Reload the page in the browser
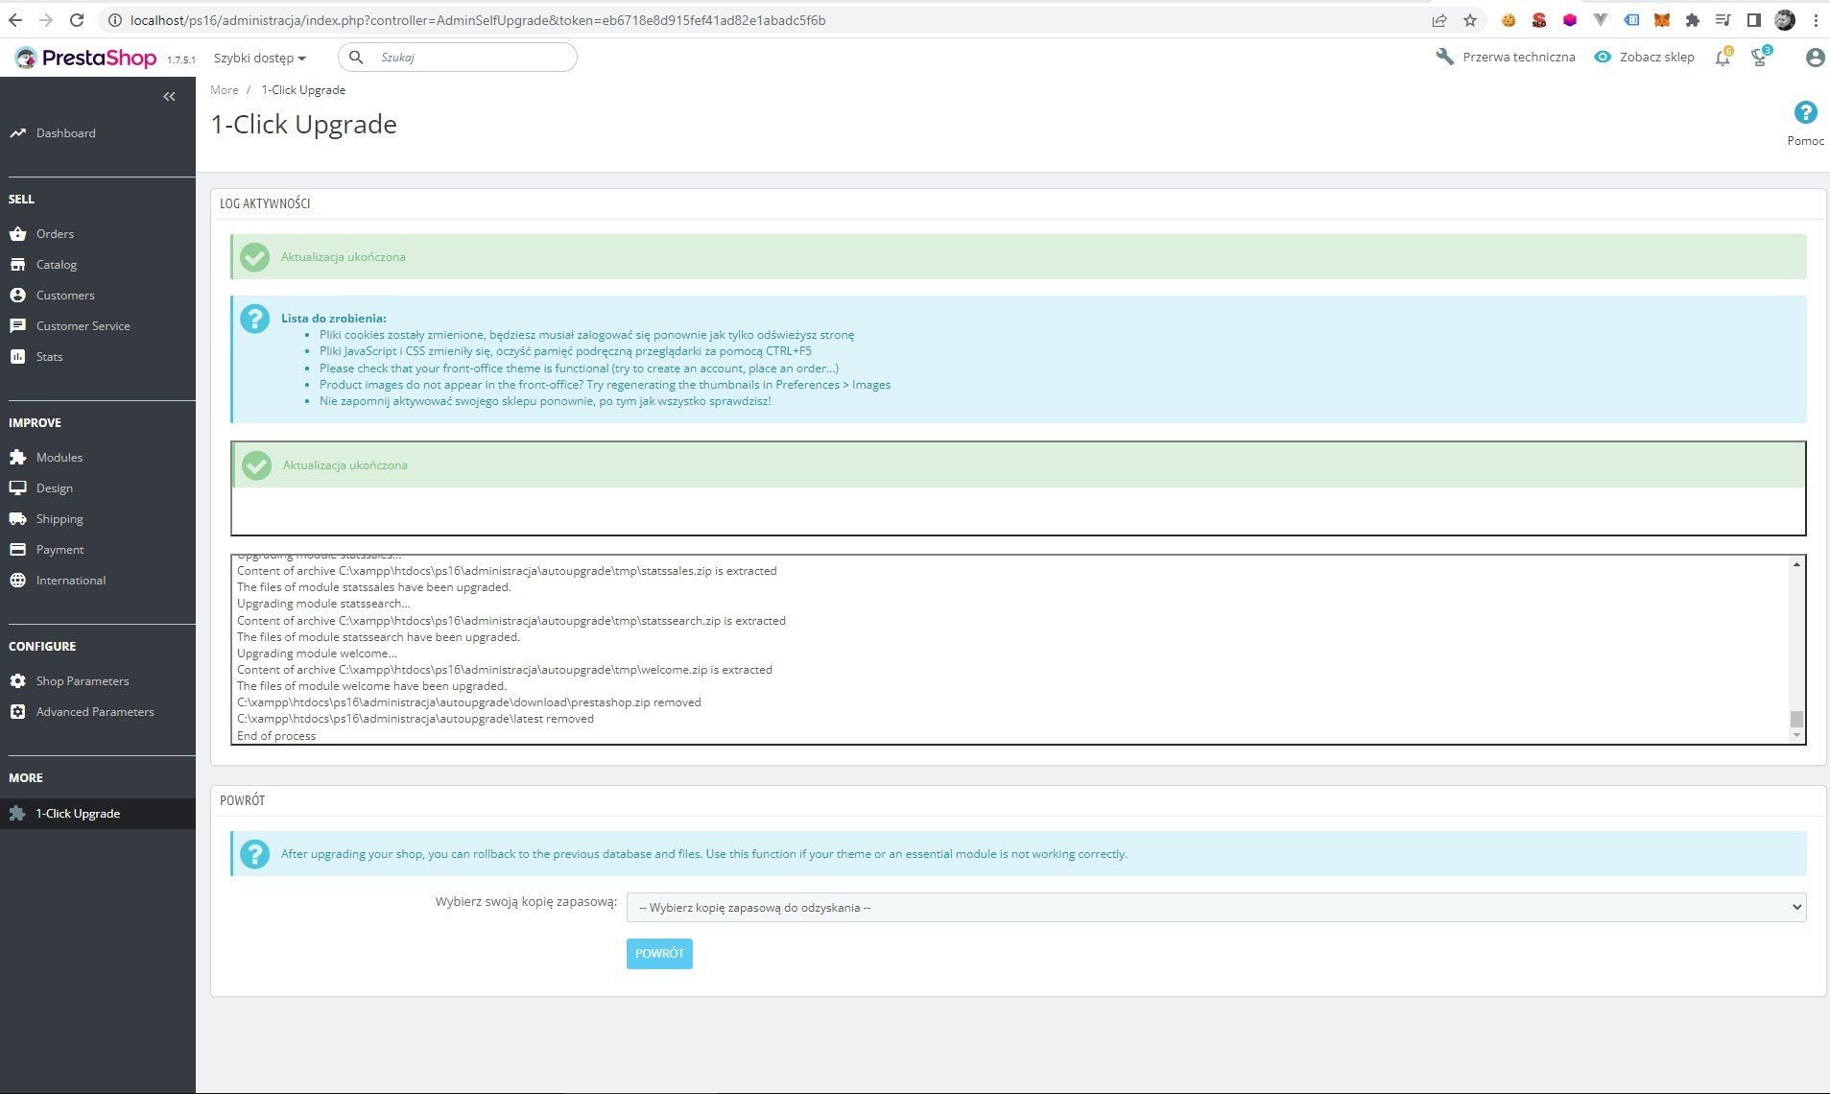The height and width of the screenshot is (1094, 1830). tap(77, 20)
